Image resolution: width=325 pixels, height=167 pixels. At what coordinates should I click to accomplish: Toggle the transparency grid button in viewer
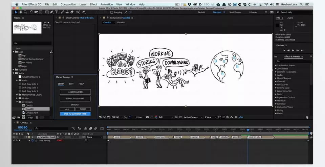(x=181, y=117)
